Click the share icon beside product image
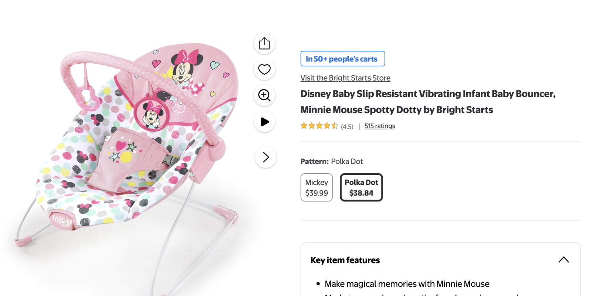 click(264, 44)
